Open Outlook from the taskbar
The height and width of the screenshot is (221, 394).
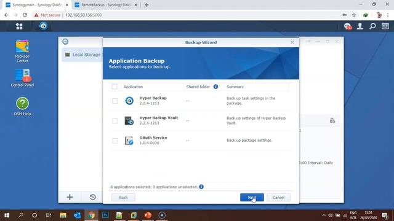(78, 215)
